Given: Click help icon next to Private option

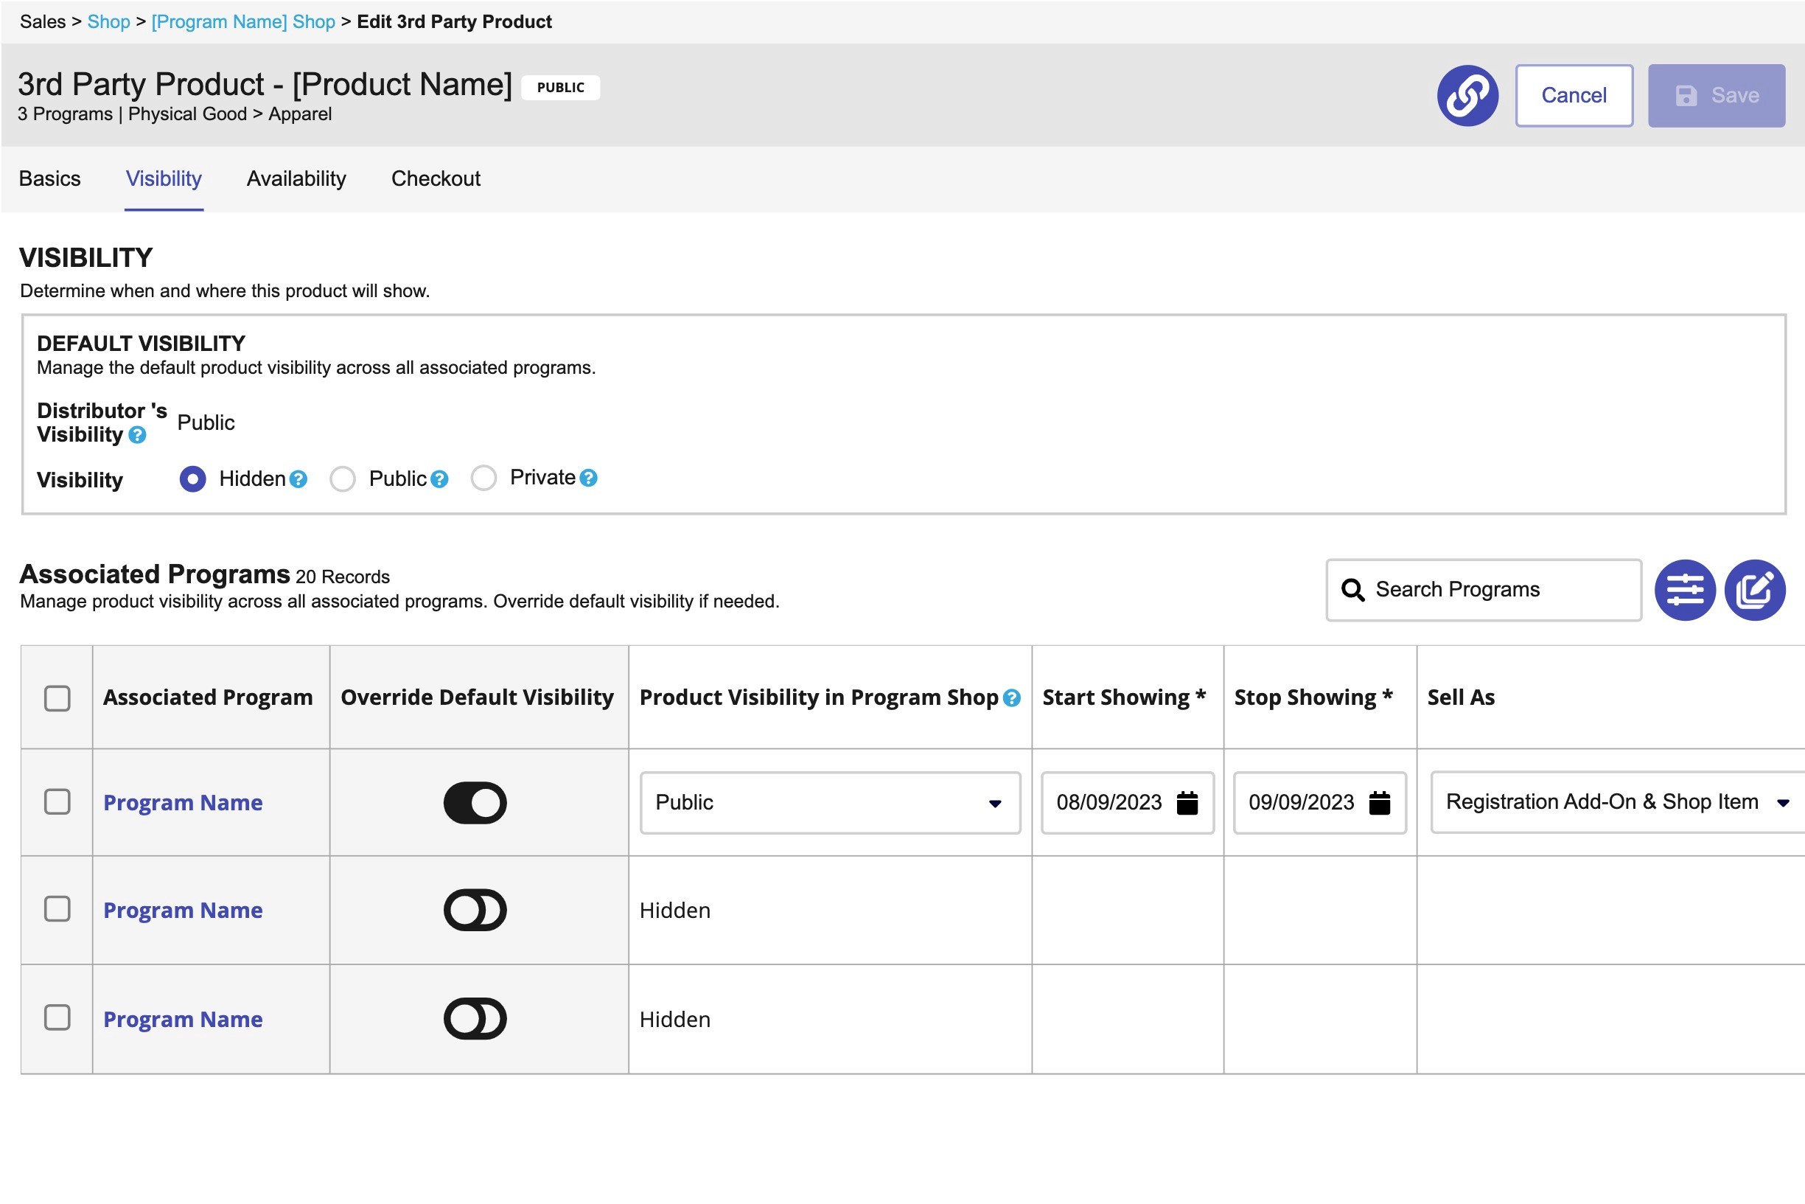Looking at the screenshot, I should 588,478.
